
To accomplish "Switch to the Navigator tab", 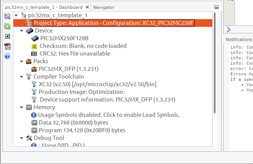I will (x=104, y=7).
